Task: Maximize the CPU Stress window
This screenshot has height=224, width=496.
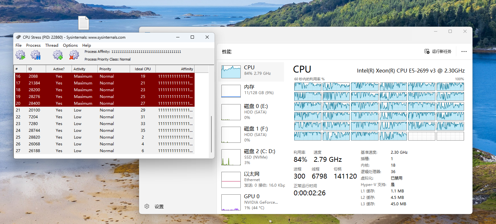Action: click(192, 37)
